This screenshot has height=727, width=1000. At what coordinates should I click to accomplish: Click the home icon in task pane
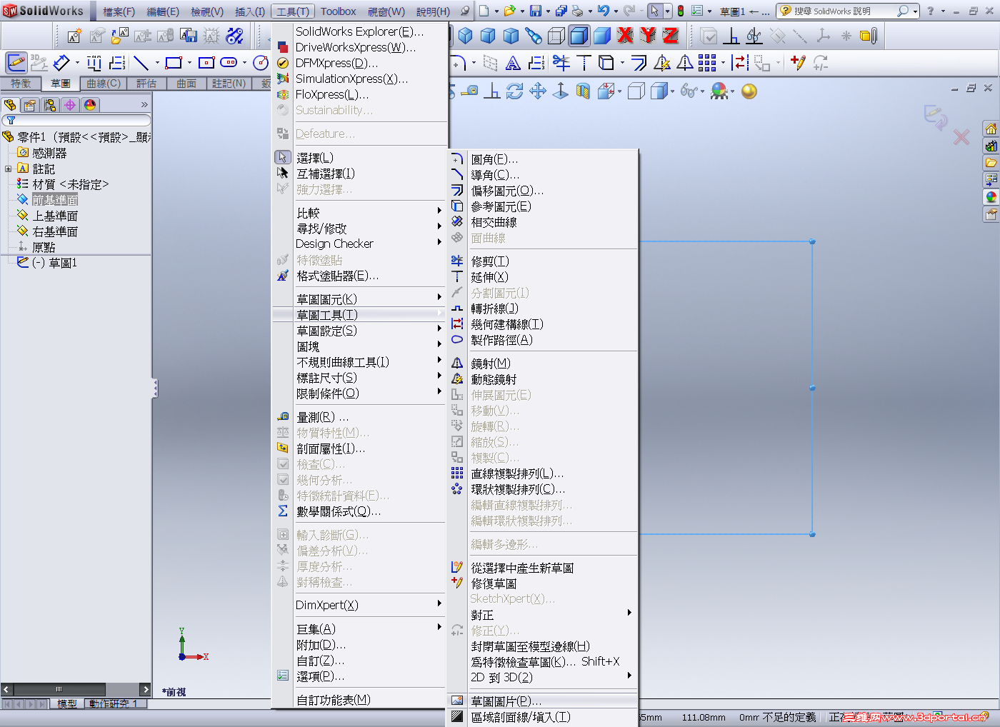(x=991, y=129)
